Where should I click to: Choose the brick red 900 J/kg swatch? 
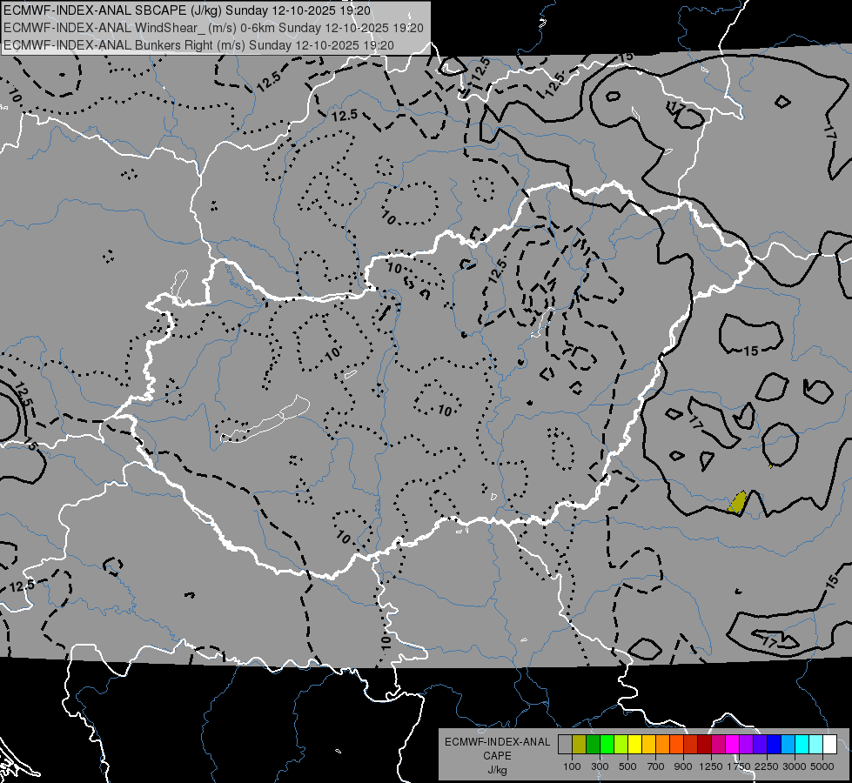coord(691,745)
